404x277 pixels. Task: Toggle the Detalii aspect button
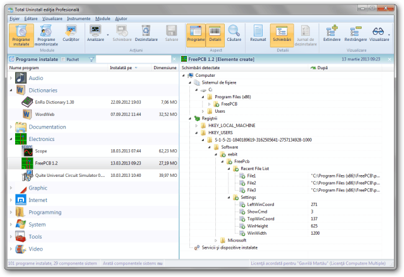click(215, 35)
